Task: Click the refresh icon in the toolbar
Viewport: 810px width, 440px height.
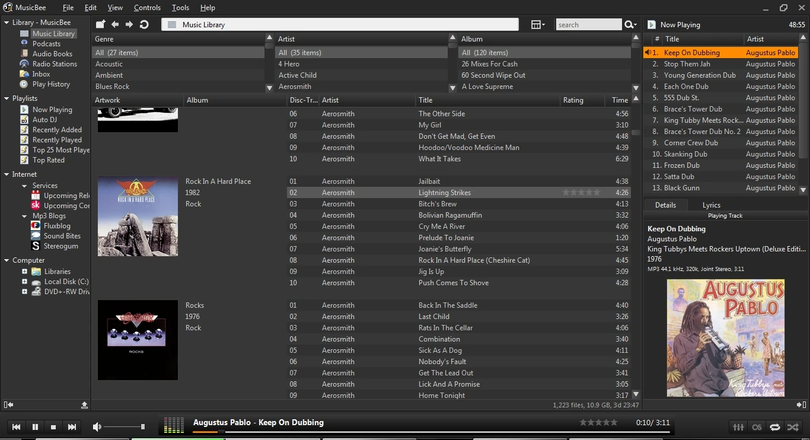Action: coord(144,24)
